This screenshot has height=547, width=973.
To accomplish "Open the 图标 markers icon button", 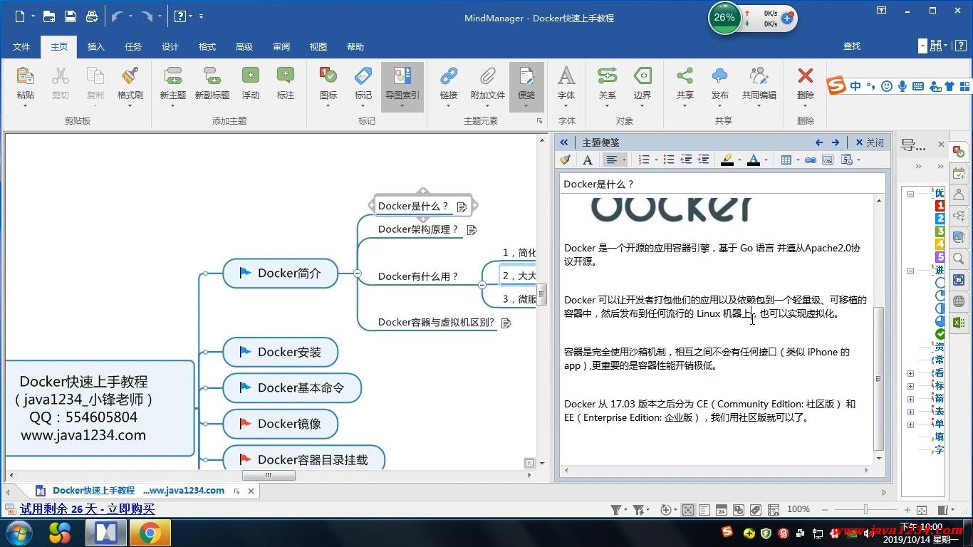I will coord(328,75).
